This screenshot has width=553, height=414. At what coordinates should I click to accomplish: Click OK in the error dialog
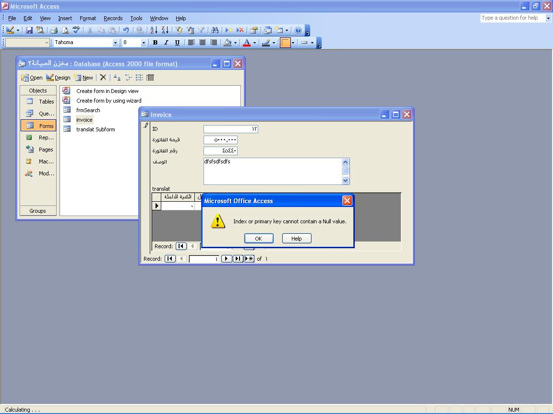(x=259, y=238)
